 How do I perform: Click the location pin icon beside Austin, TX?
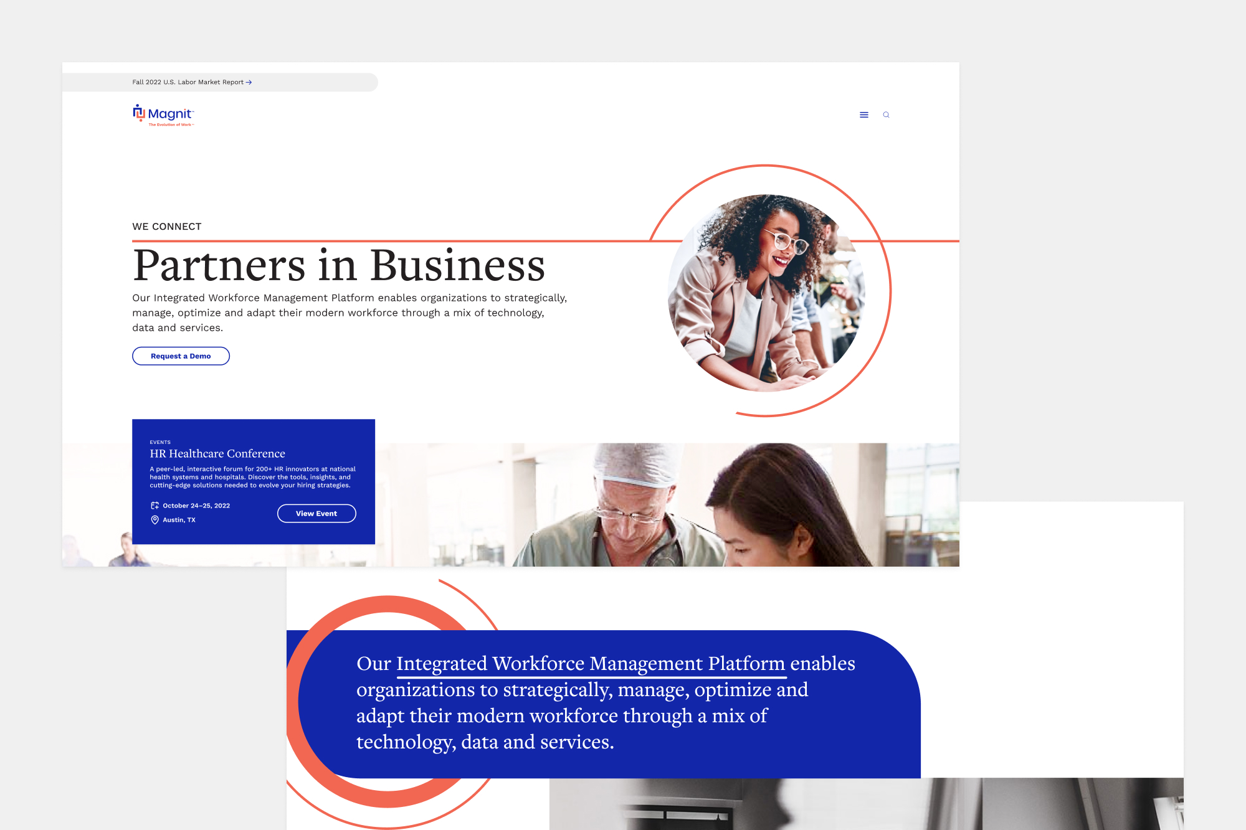(x=154, y=519)
